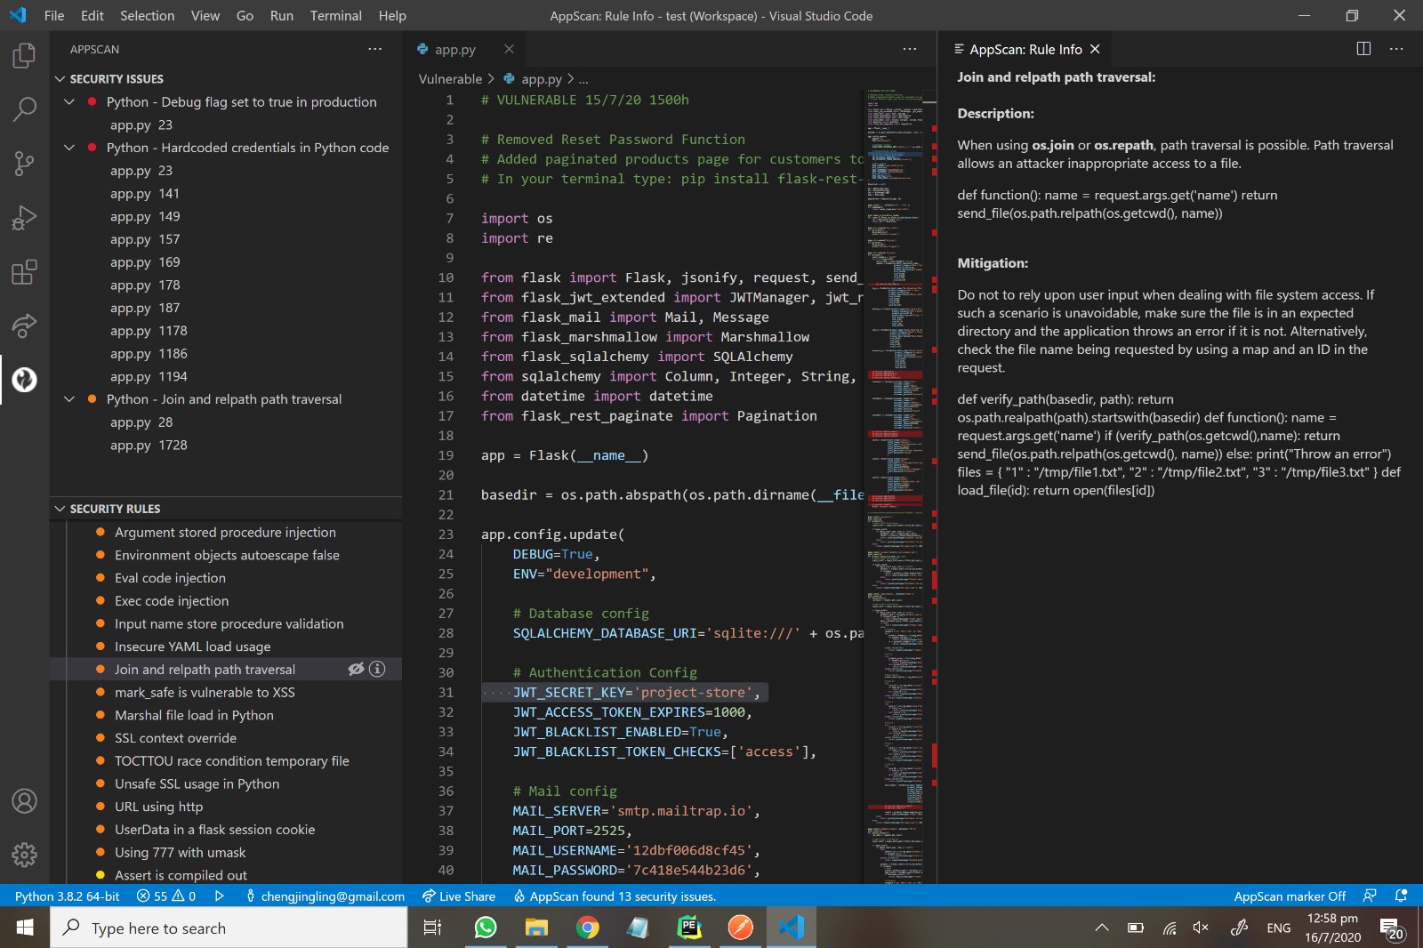This screenshot has width=1423, height=948.
Task: Collapse Hardcoded credentials in Python code issue
Action: click(x=68, y=148)
